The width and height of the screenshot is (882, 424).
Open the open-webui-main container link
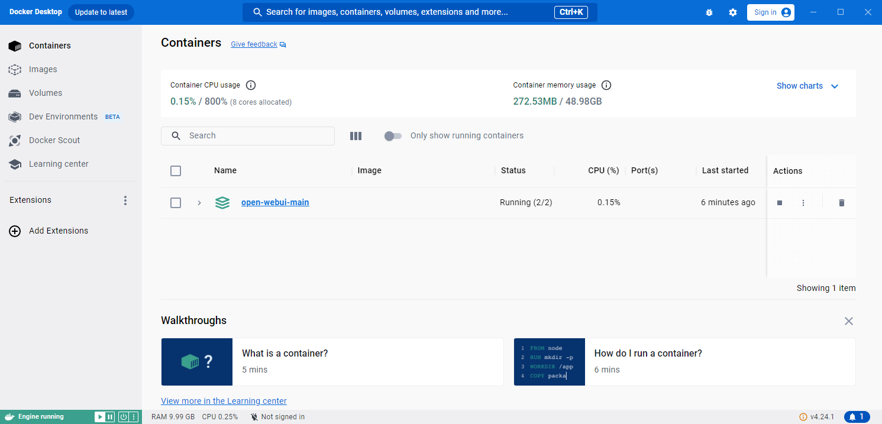tap(275, 202)
